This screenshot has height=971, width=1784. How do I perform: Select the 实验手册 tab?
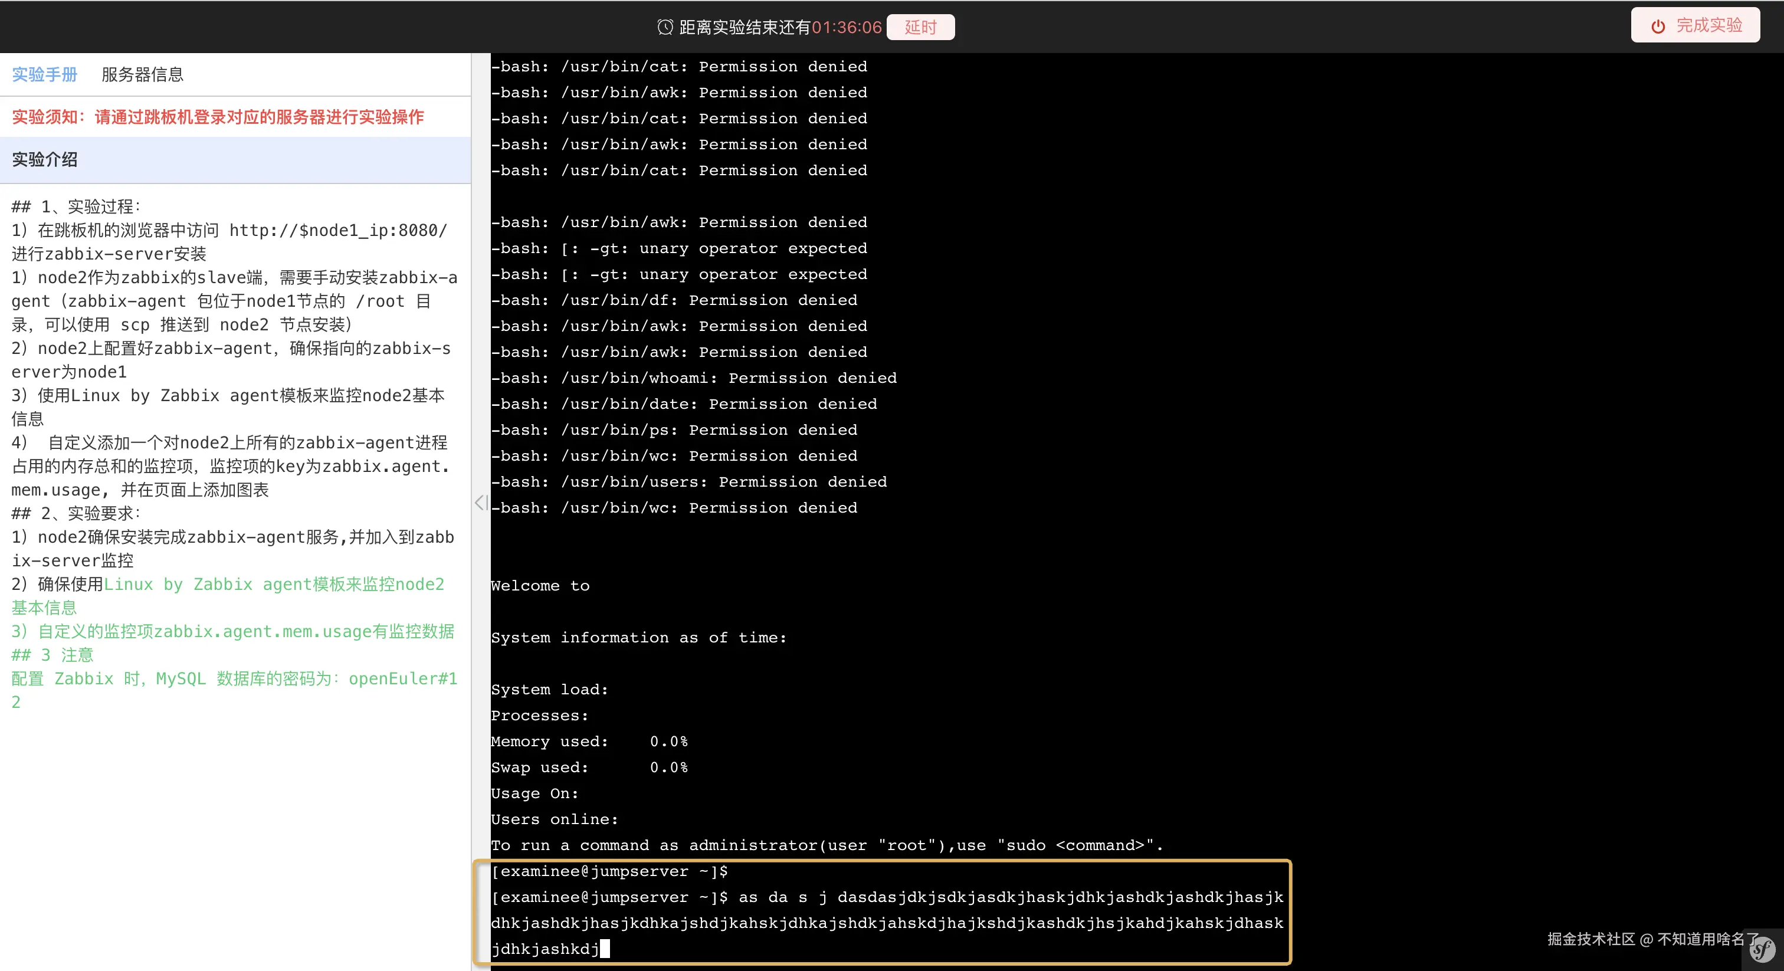44,75
